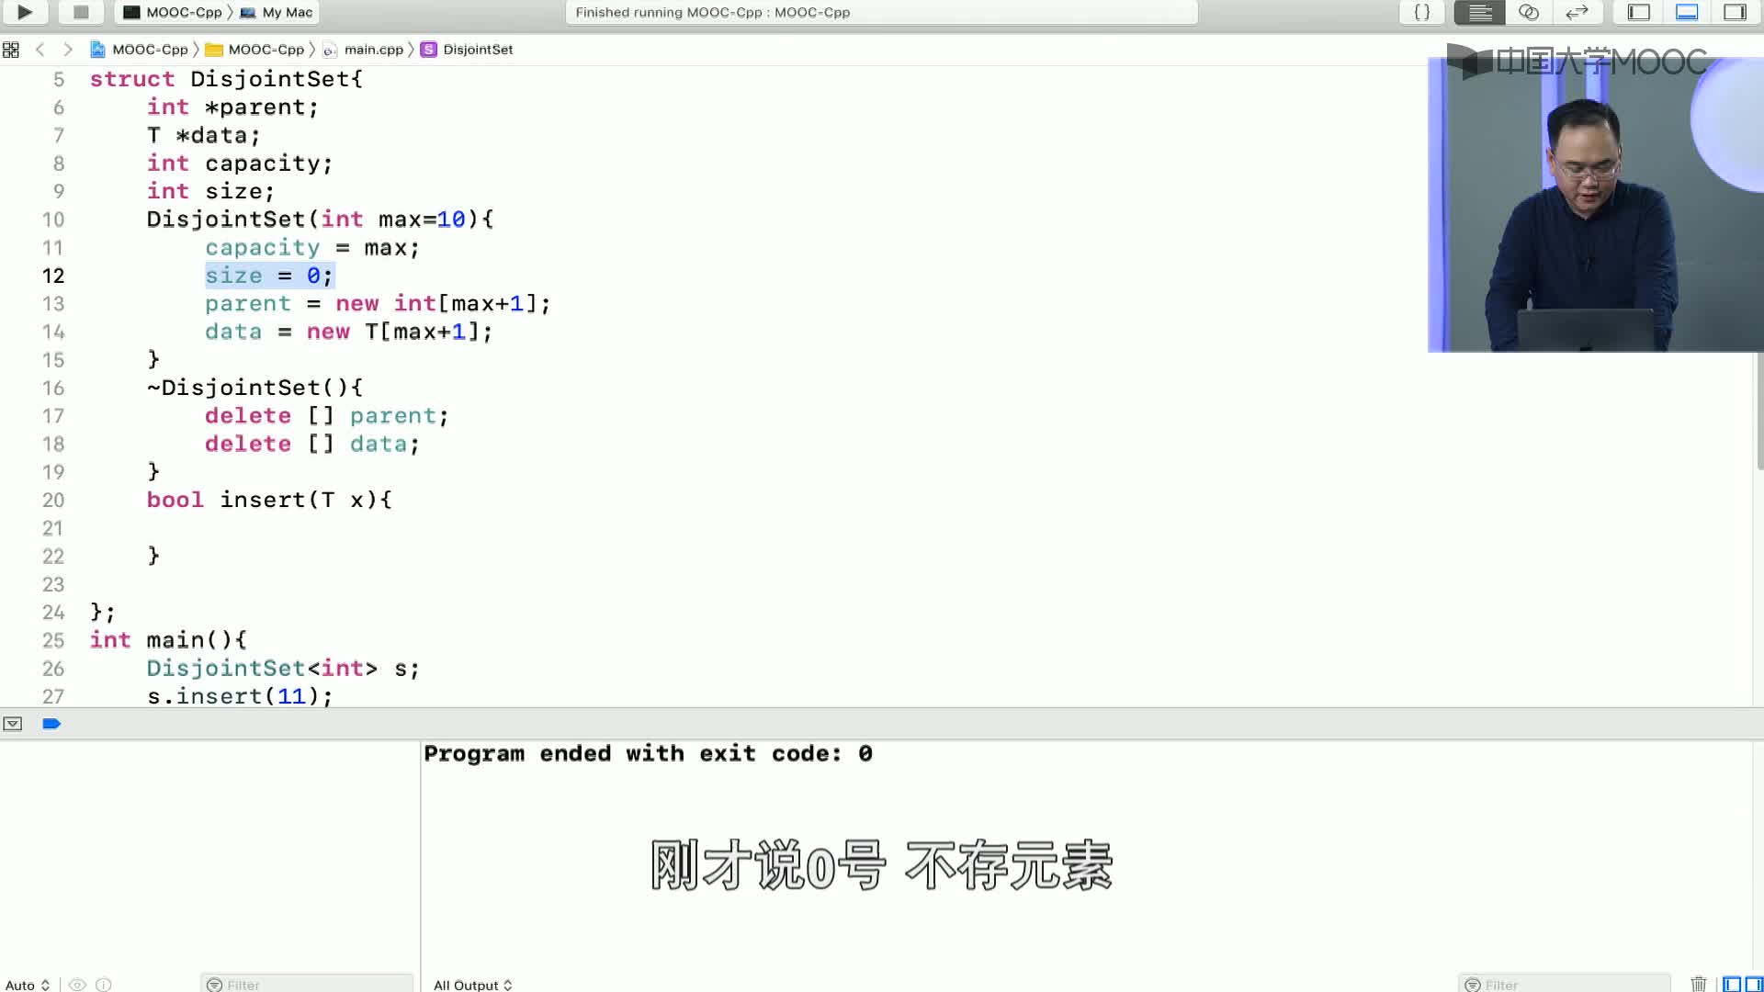This screenshot has height=992, width=1764.
Task: Click 'delete [] data;' line
Action: pyautogui.click(x=312, y=444)
